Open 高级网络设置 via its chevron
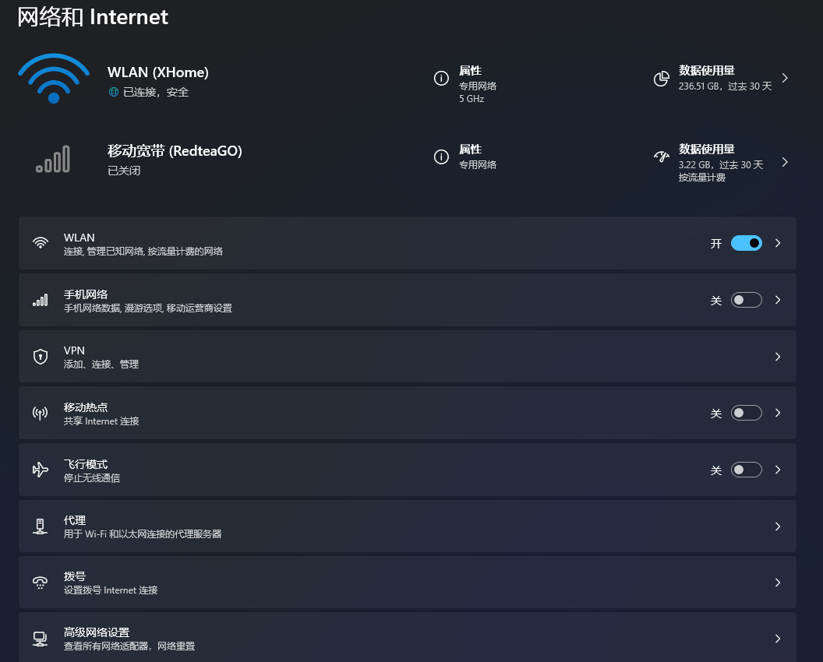Viewport: 823px width, 662px height. click(x=777, y=639)
